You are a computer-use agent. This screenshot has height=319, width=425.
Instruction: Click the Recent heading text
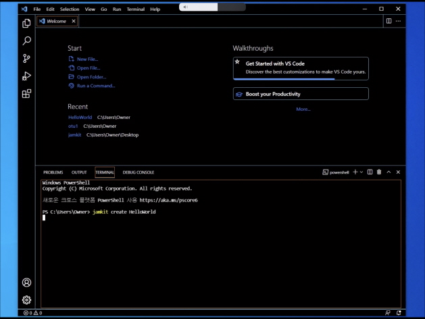click(78, 107)
